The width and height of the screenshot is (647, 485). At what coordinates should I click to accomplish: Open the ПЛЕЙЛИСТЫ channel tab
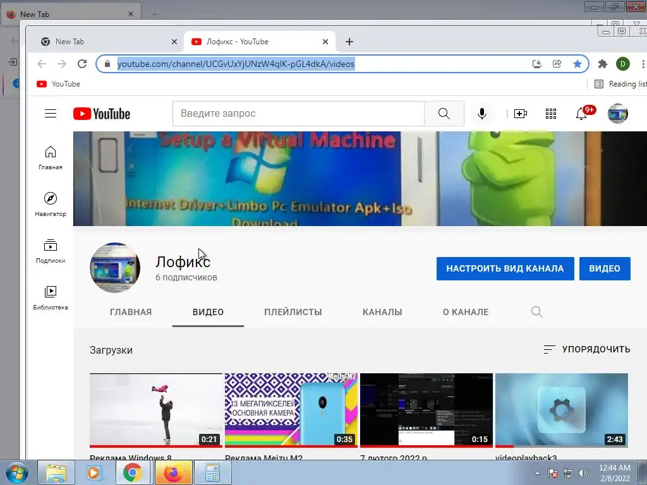point(293,312)
